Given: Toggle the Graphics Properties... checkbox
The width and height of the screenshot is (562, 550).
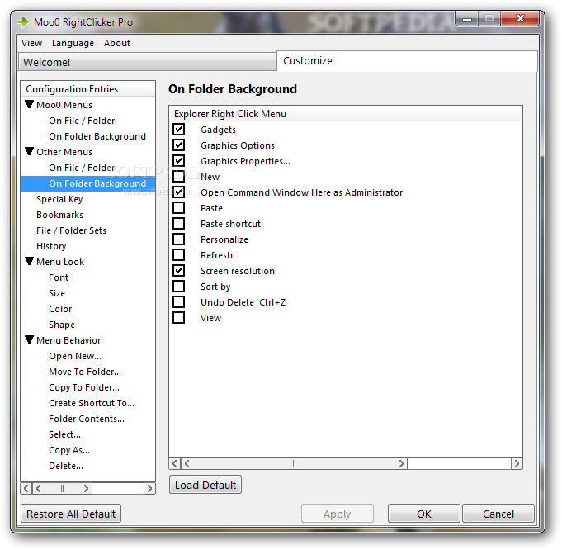Looking at the screenshot, I should point(178,161).
